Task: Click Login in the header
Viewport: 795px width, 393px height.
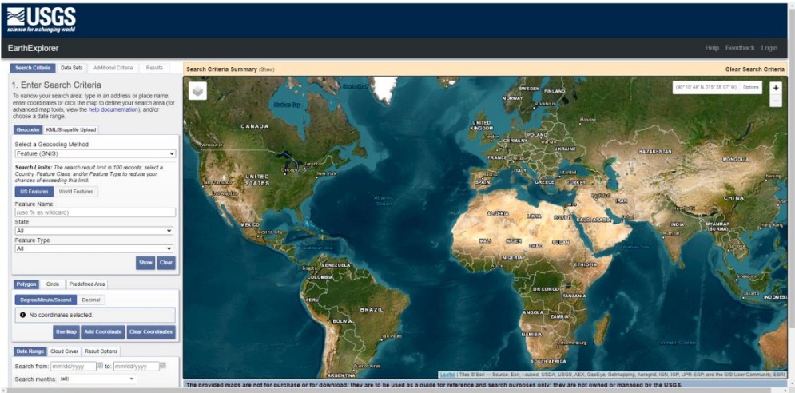Action: pyautogui.click(x=769, y=48)
